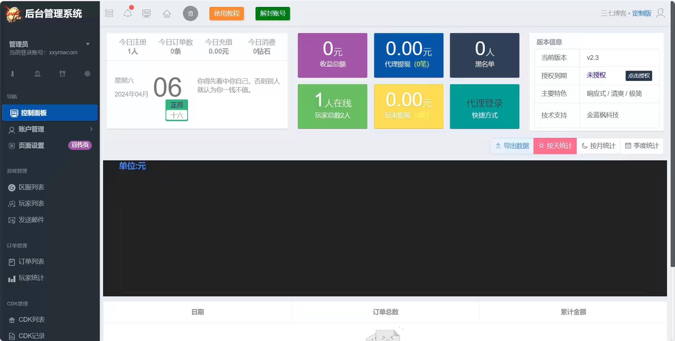Screen dimensions: 675x341
Task: Click the person avatar icon in sidebar shortcuts
Action: click(37, 74)
